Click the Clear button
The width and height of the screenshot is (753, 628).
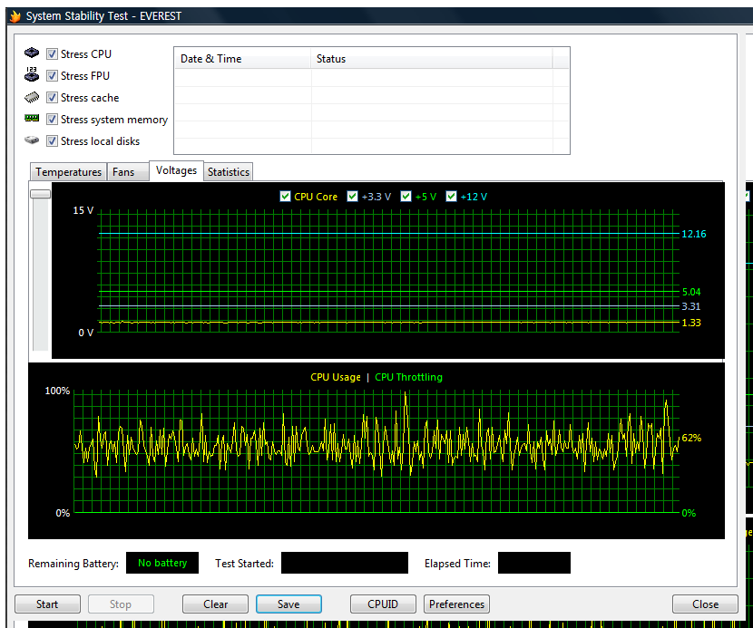pos(215,604)
